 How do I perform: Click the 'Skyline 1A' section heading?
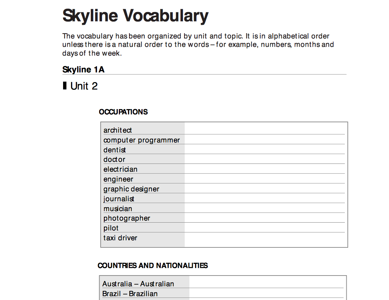click(x=83, y=69)
